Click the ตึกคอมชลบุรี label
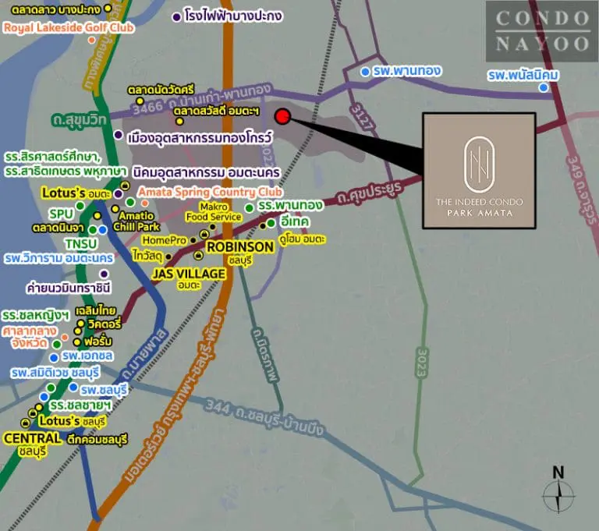This screenshot has width=599, height=531. pos(97,439)
